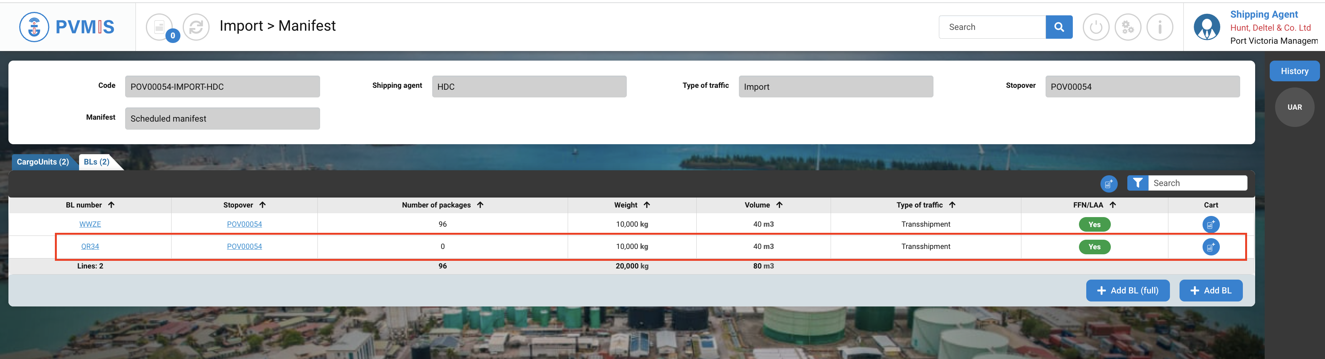Switch to the CargoUnits (2) tab
Screen dimensions: 1325x359
pos(43,162)
